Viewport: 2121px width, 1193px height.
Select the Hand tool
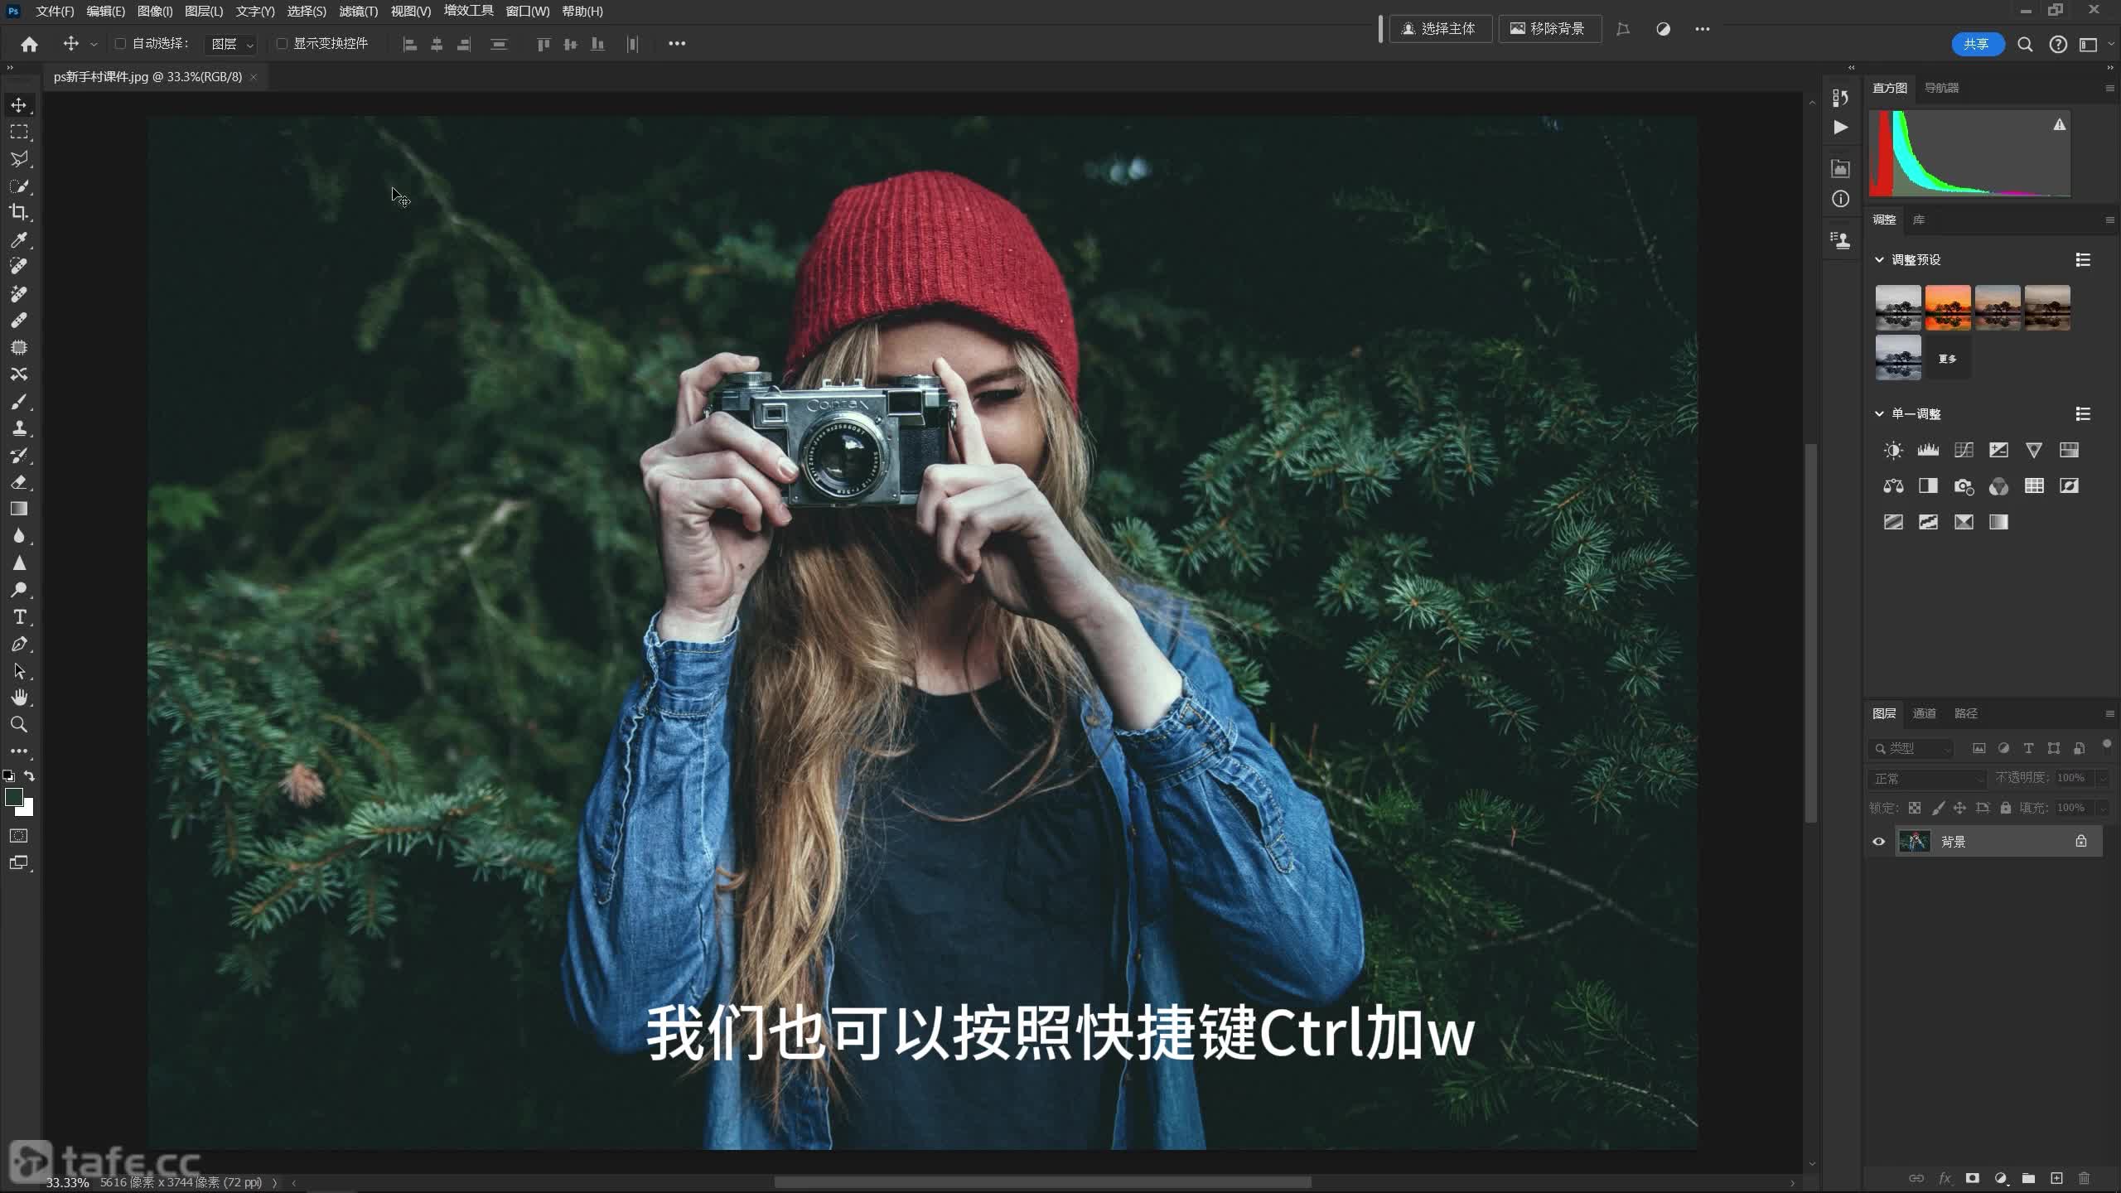19,698
